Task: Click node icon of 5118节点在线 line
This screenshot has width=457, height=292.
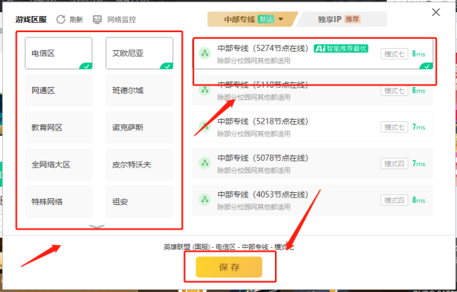Action: [205, 90]
